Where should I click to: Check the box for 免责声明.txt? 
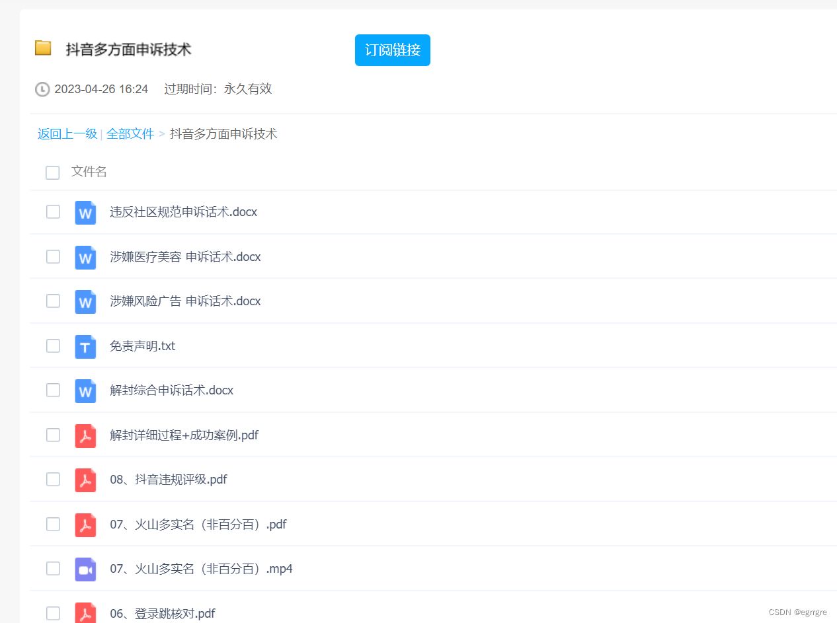[53, 346]
